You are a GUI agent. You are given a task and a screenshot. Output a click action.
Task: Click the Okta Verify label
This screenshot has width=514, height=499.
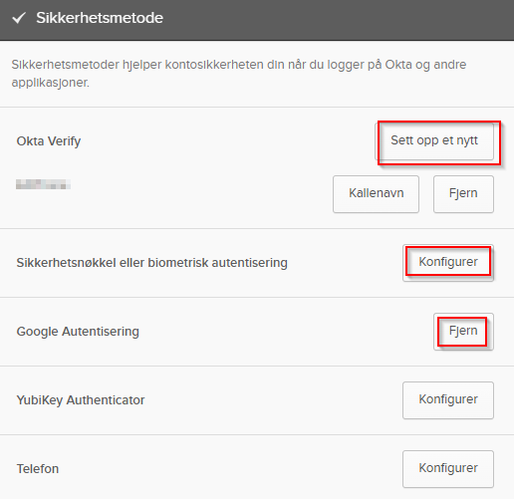click(49, 141)
